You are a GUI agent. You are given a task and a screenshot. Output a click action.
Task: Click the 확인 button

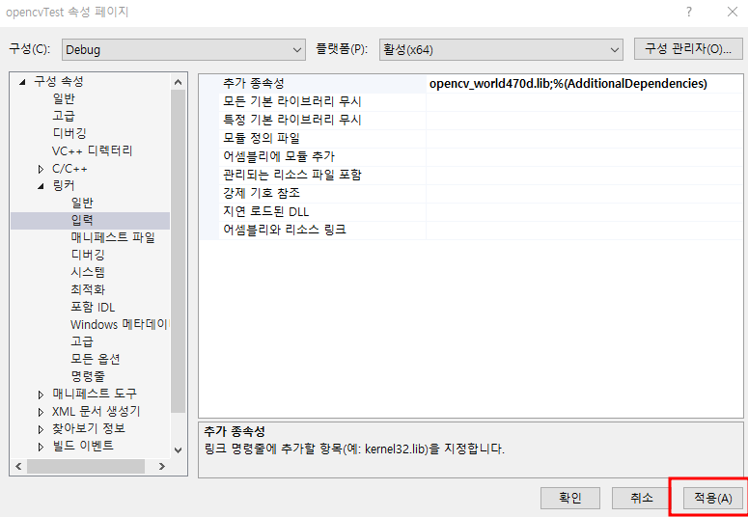pos(570,499)
